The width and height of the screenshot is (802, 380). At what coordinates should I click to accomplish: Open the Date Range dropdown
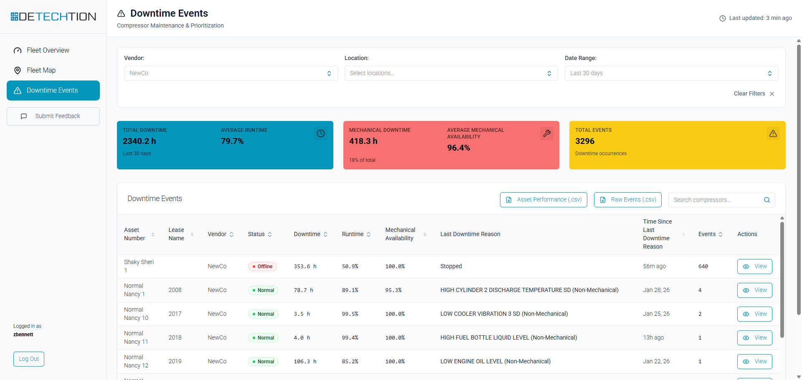pyautogui.click(x=671, y=73)
